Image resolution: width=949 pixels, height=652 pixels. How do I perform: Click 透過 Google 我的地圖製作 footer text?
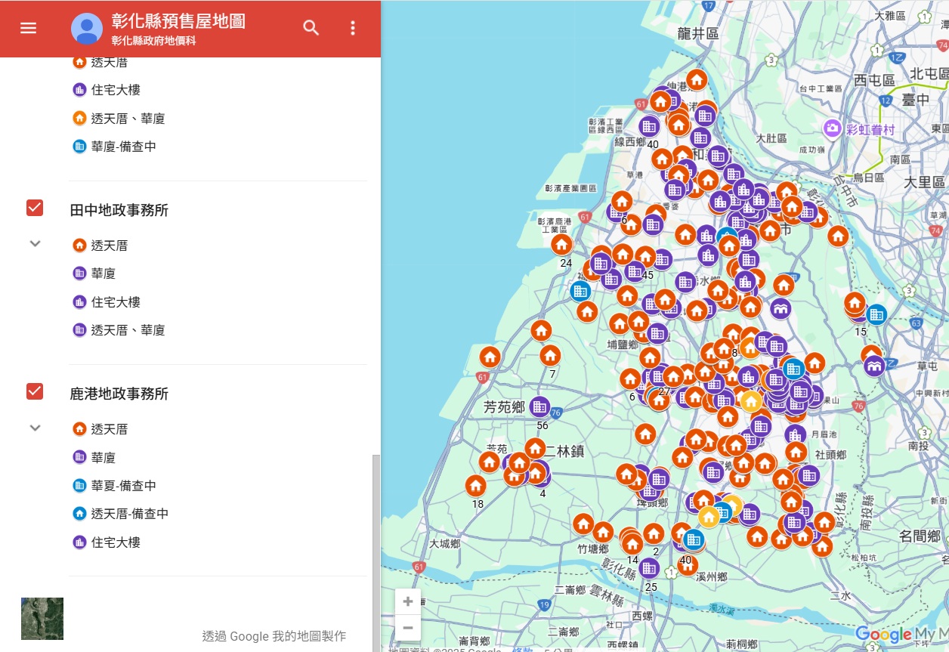click(x=274, y=636)
